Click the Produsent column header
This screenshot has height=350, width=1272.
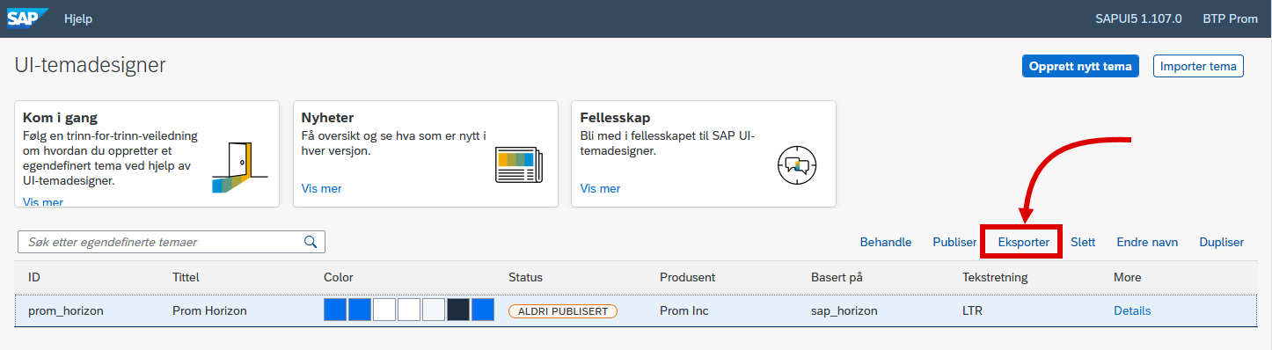(687, 277)
